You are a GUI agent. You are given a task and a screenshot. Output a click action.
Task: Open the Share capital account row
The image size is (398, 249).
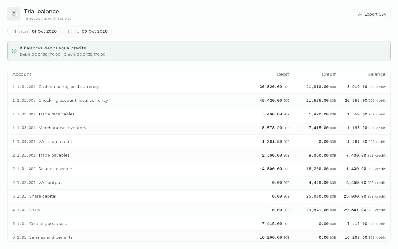(199, 196)
